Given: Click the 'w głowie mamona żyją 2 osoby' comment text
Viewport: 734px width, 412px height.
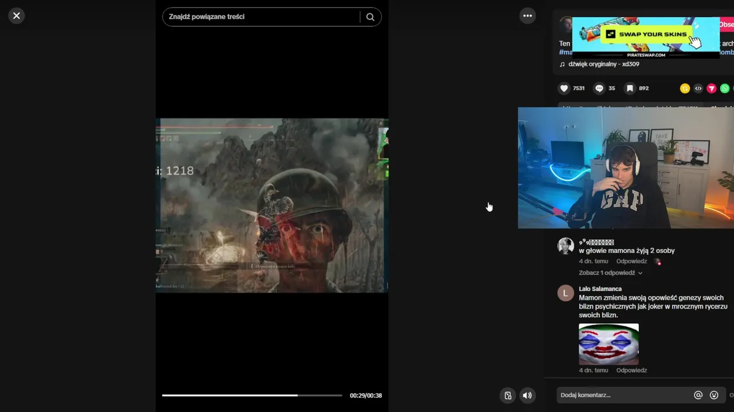Looking at the screenshot, I should [626, 251].
